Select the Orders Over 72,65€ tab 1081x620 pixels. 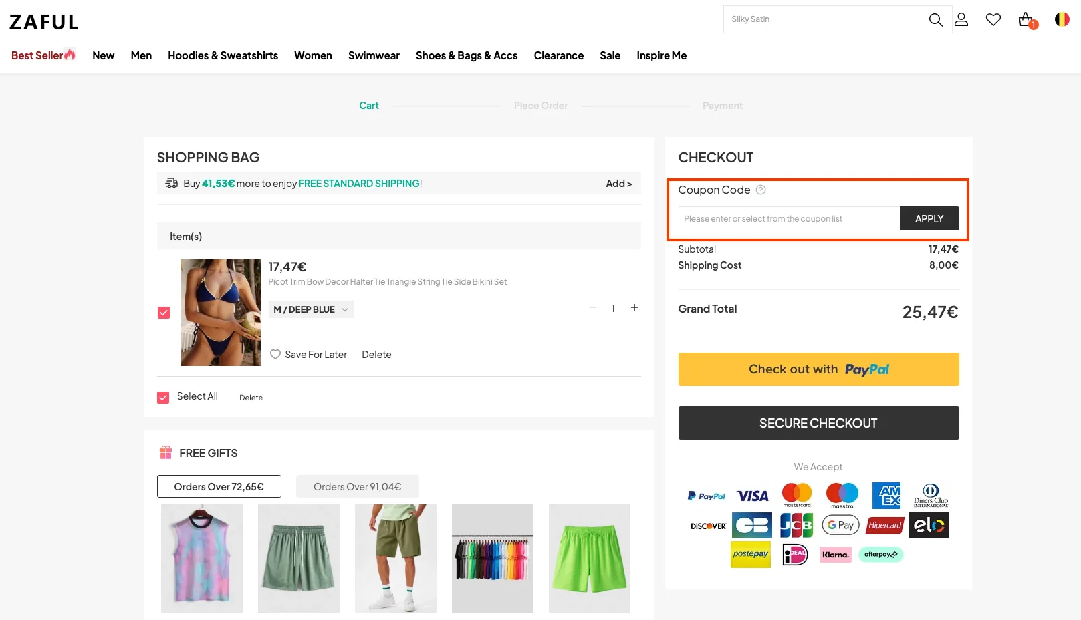point(219,487)
